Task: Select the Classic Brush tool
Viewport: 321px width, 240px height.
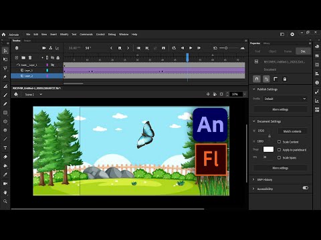Action: point(5,95)
